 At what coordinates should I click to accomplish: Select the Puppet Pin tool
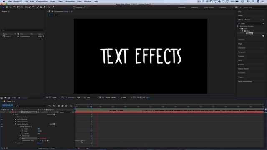coord(53,7)
